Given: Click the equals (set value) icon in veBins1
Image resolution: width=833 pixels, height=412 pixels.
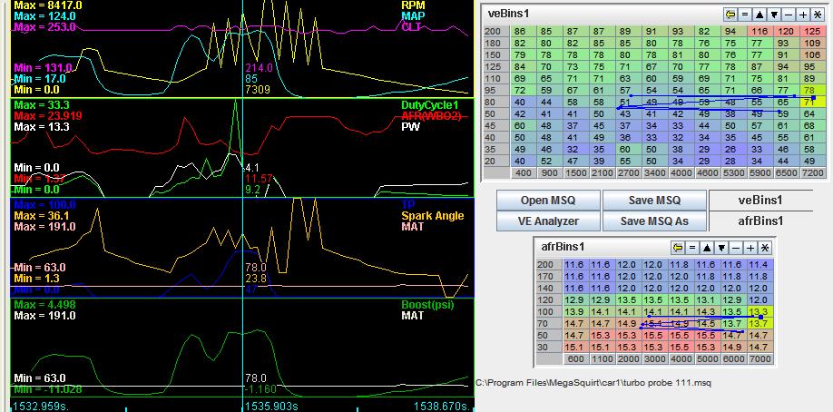Looking at the screenshot, I should pos(745,15).
